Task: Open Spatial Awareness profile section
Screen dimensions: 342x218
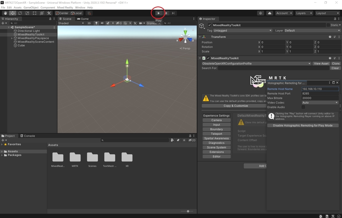Action: coord(217,138)
